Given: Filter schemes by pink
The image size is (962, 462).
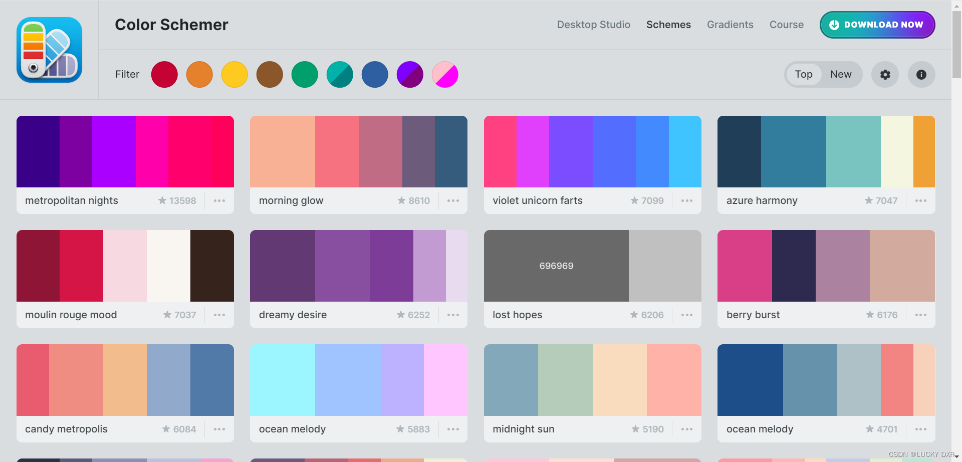Looking at the screenshot, I should pos(445,75).
